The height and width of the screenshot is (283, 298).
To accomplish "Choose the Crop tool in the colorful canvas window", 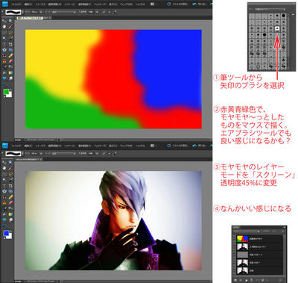I will (x=10, y=44).
